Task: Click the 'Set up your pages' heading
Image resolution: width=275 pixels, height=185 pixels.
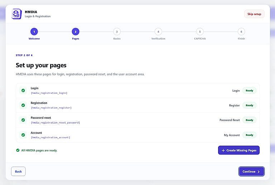Action: pos(41,65)
